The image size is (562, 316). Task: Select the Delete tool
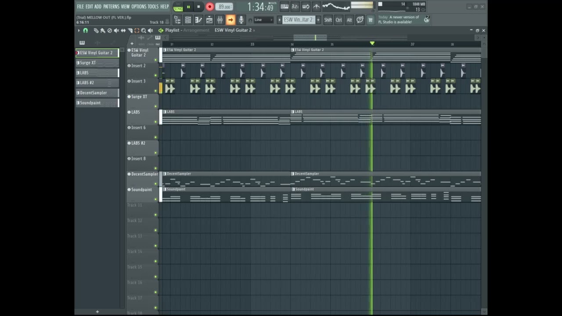[110, 30]
